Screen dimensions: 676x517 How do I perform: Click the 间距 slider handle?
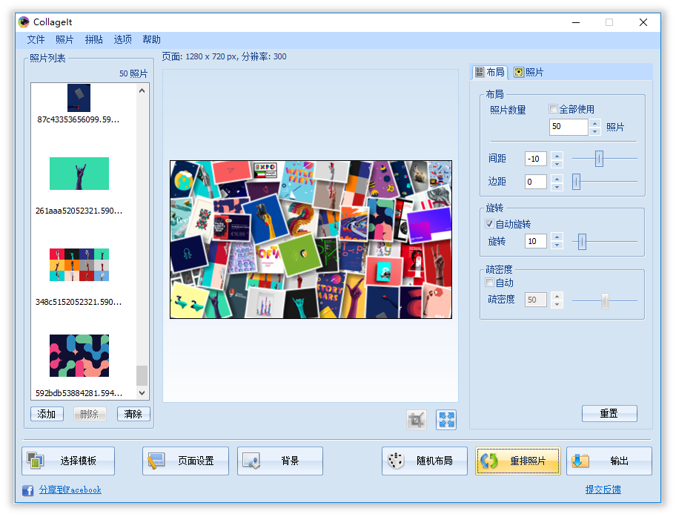tap(599, 159)
